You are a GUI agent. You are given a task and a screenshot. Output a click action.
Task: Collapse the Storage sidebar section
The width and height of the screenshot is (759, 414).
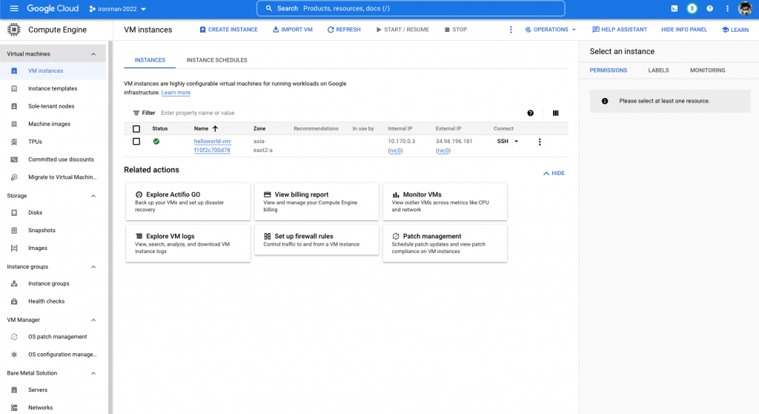point(93,196)
